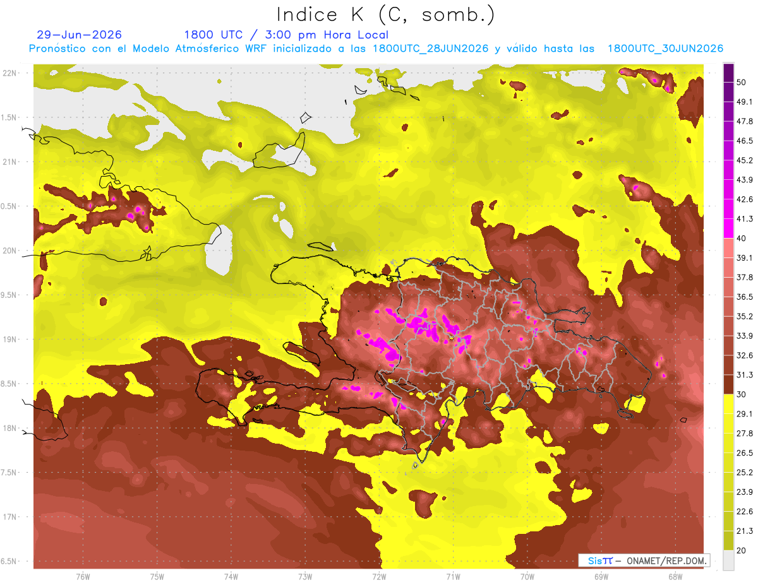Click the "74W" longitude label
The width and height of the screenshot is (758, 585).
[231, 577]
